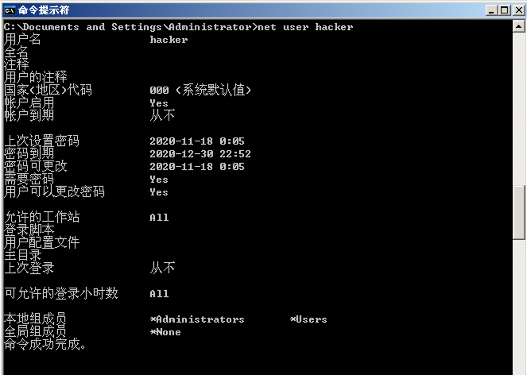
Task: Click the 帐户启用 label
Action: point(29,103)
